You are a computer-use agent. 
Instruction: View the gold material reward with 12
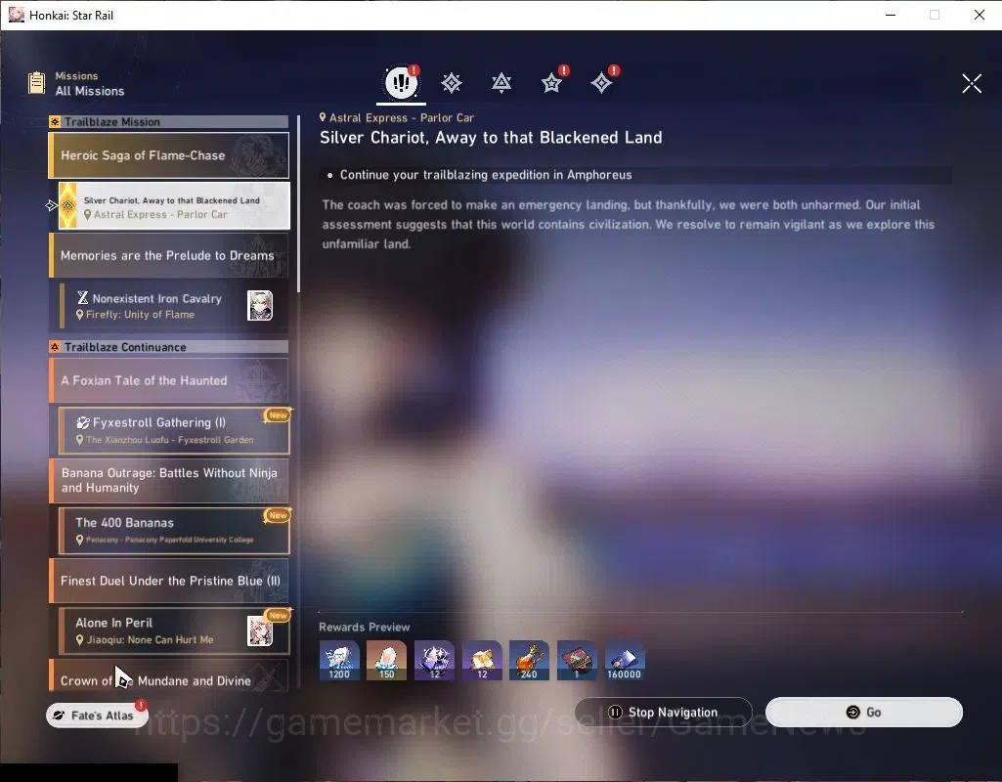(x=482, y=661)
